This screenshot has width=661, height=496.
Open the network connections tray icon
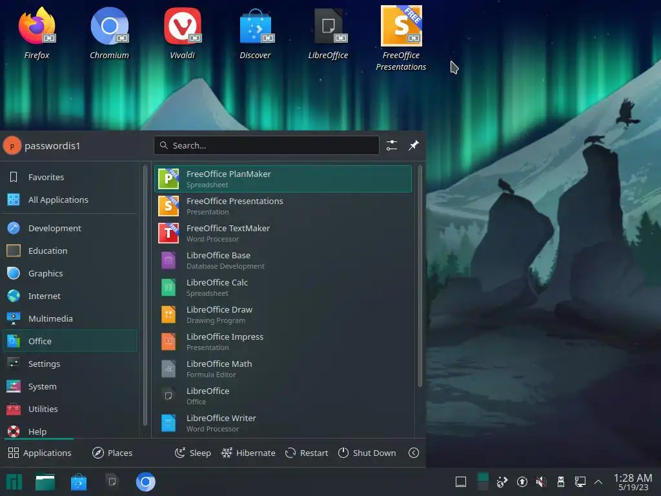[580, 482]
